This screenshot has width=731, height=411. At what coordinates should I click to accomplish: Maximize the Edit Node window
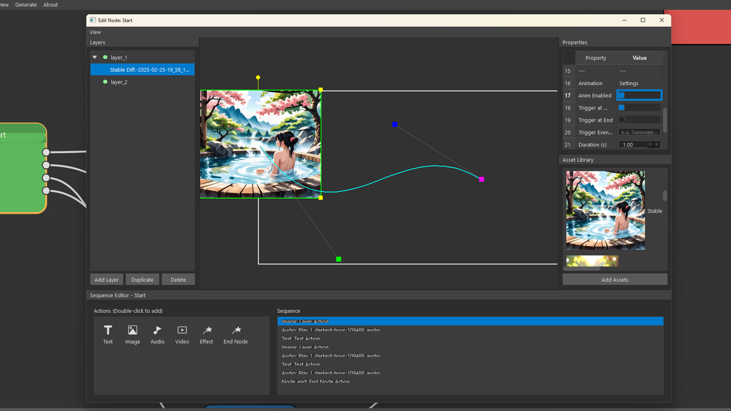(x=643, y=20)
